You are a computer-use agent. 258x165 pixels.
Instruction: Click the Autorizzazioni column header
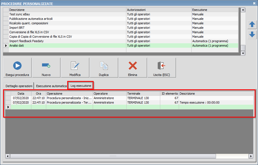tap(159, 10)
